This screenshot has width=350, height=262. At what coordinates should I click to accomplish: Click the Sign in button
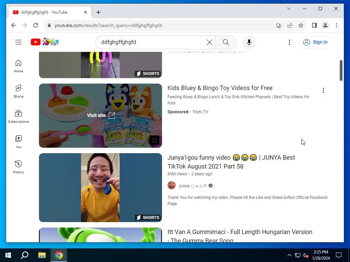[x=315, y=42]
